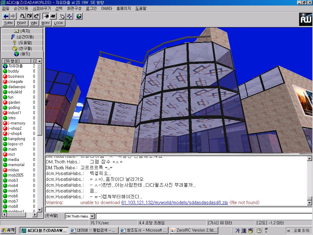The width and height of the screenshot is (313, 235).
Task: Switch to the [친구들] tab
Action: pyautogui.click(x=22, y=49)
